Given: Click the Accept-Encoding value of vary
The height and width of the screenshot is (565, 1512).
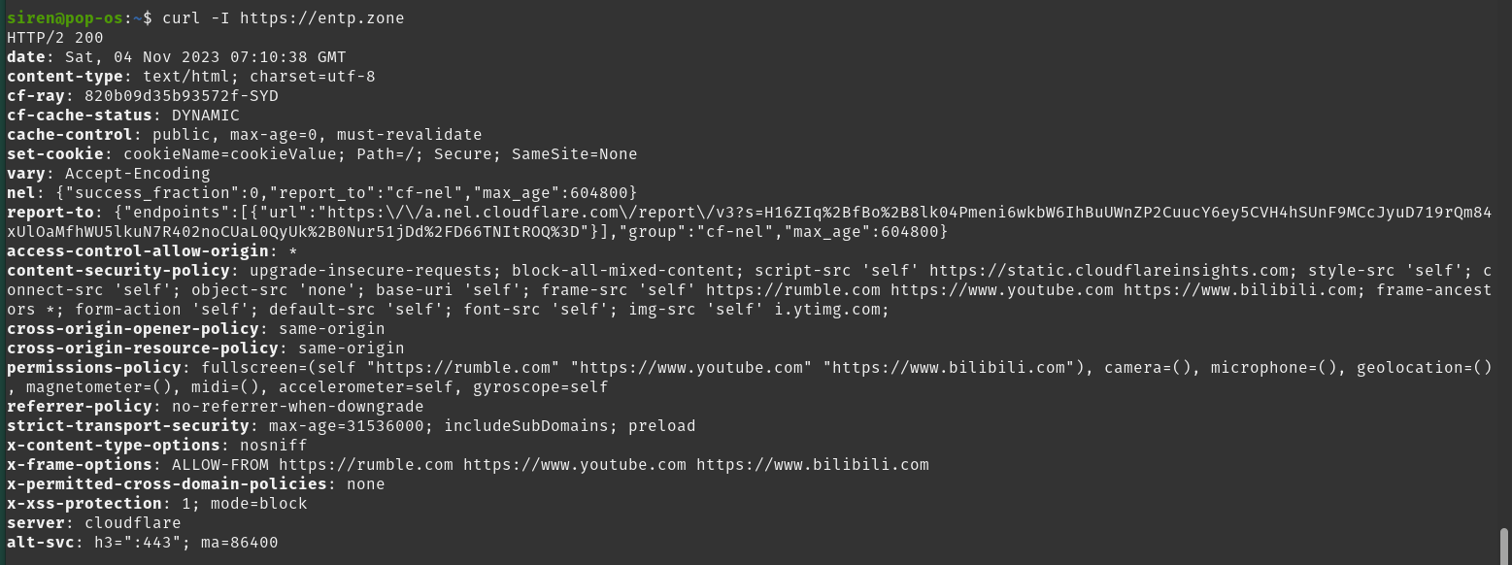Looking at the screenshot, I should 137,174.
